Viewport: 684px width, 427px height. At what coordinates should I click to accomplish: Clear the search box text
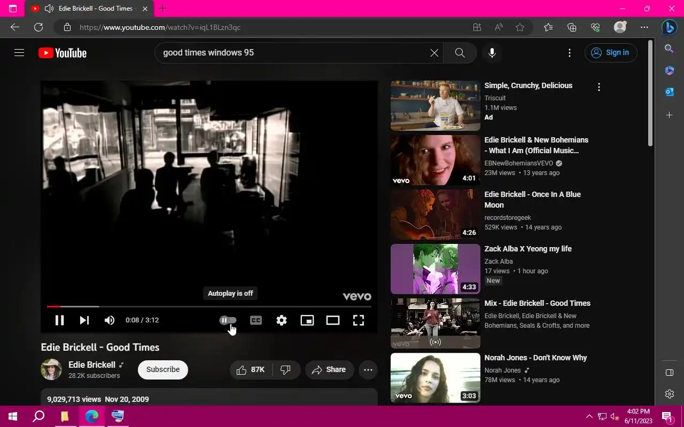click(434, 53)
